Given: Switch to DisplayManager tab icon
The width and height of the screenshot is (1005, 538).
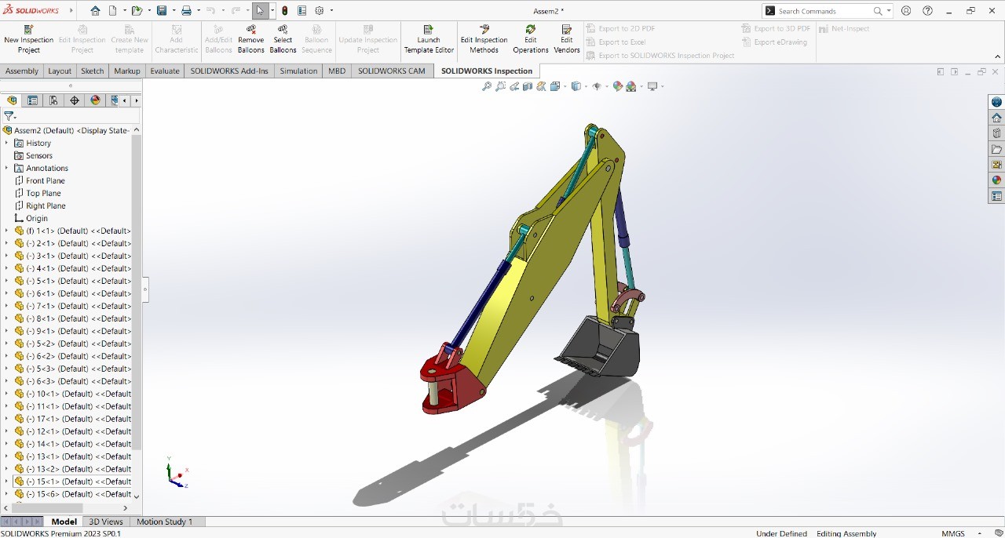Looking at the screenshot, I should [x=96, y=100].
